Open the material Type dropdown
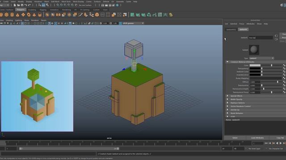The image size is (286, 160). pos(261,58)
